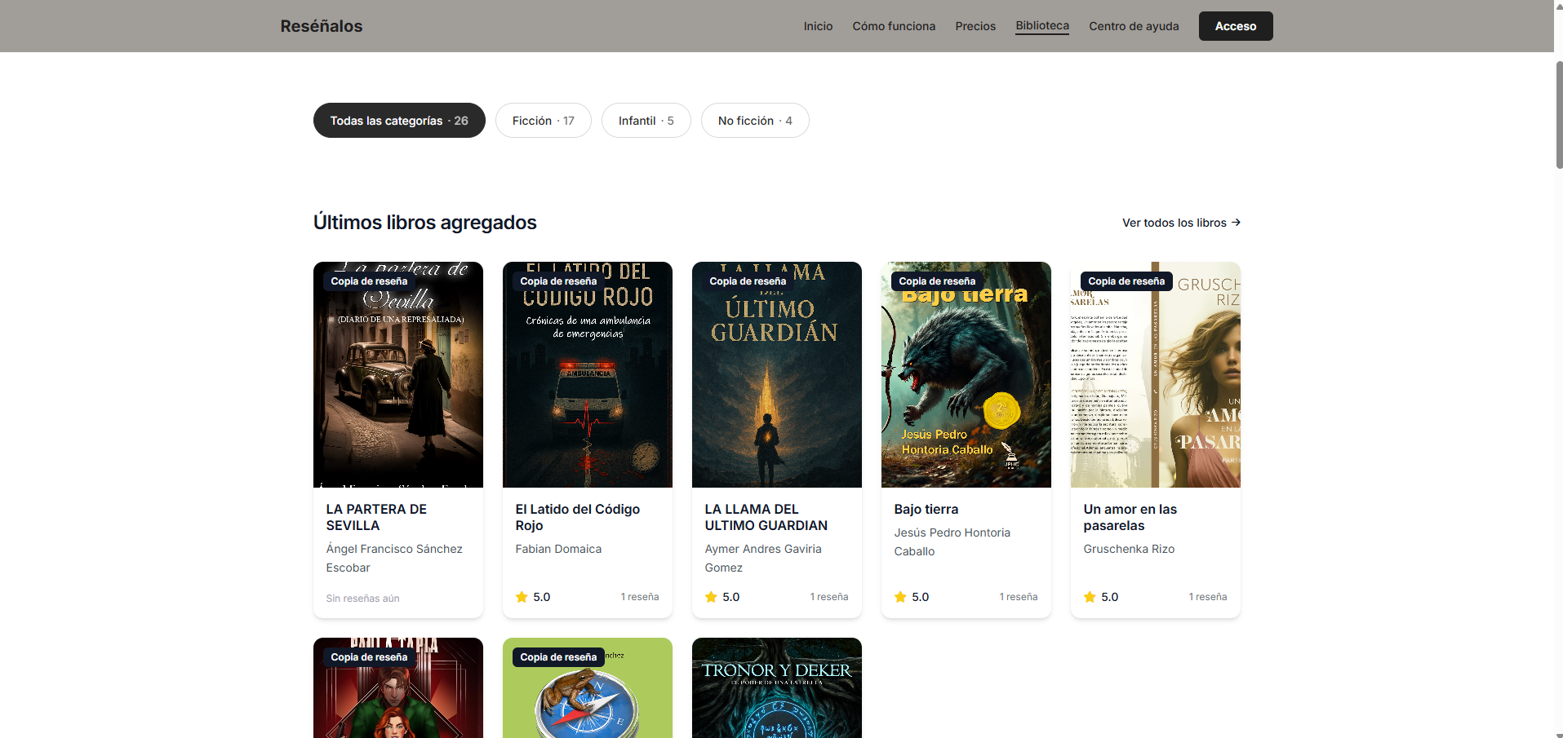Click the scrollbar down arrow
The width and height of the screenshot is (1563, 738).
[x=1559, y=734]
